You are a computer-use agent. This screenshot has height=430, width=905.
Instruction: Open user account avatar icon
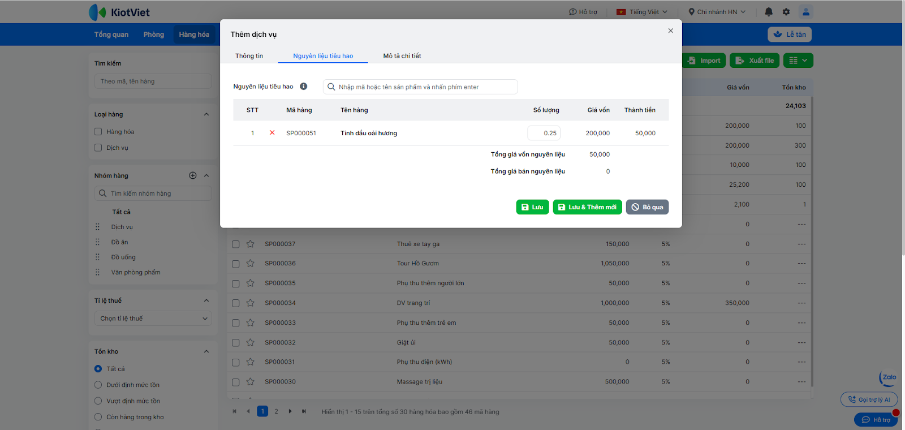point(805,12)
